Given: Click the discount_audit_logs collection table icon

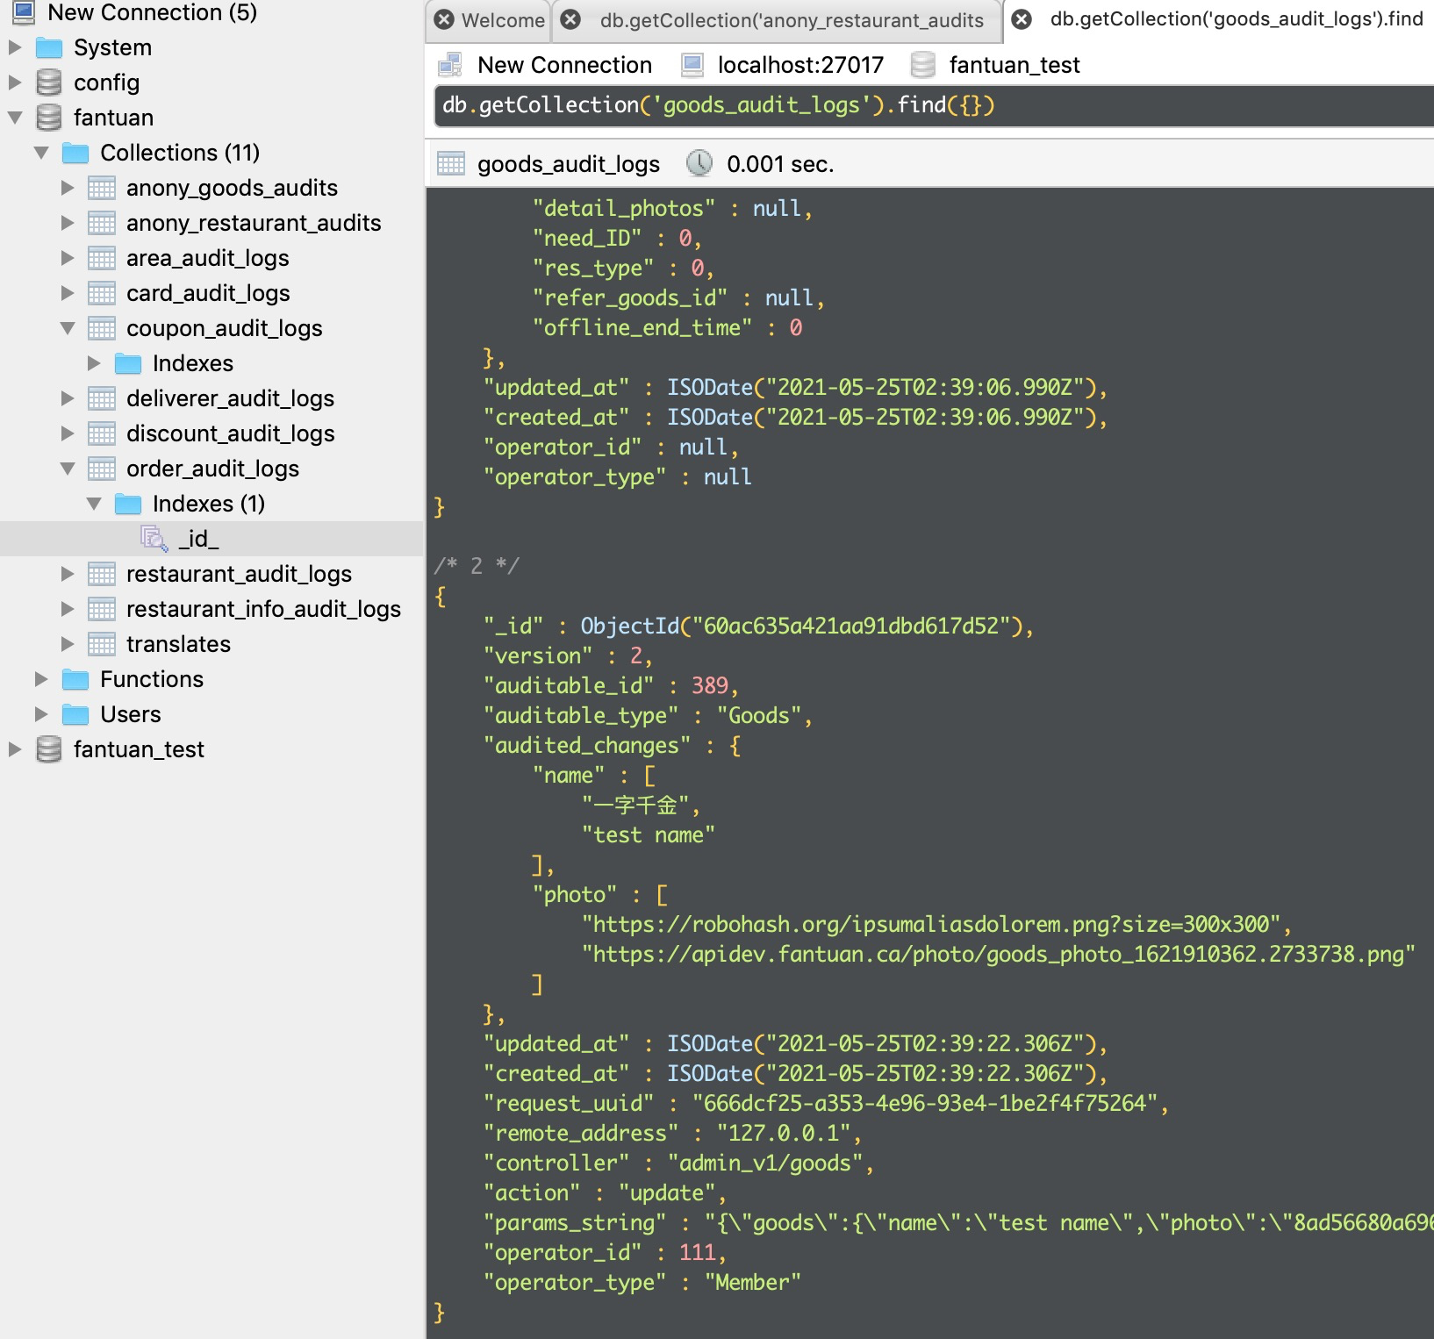Looking at the screenshot, I should [102, 433].
